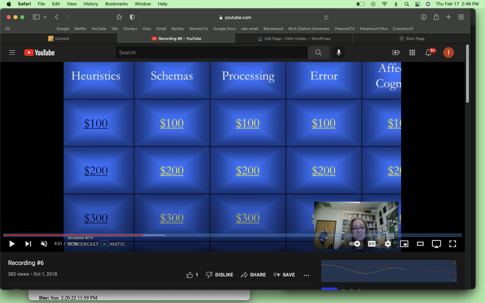Switch to theater mode
The image size is (485, 303).
420,244
